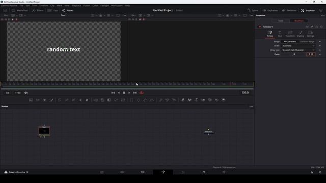Switch Inspector to Tools tab

point(281,21)
